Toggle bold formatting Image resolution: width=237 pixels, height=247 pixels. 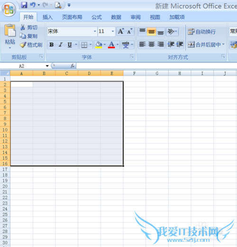click(x=52, y=45)
